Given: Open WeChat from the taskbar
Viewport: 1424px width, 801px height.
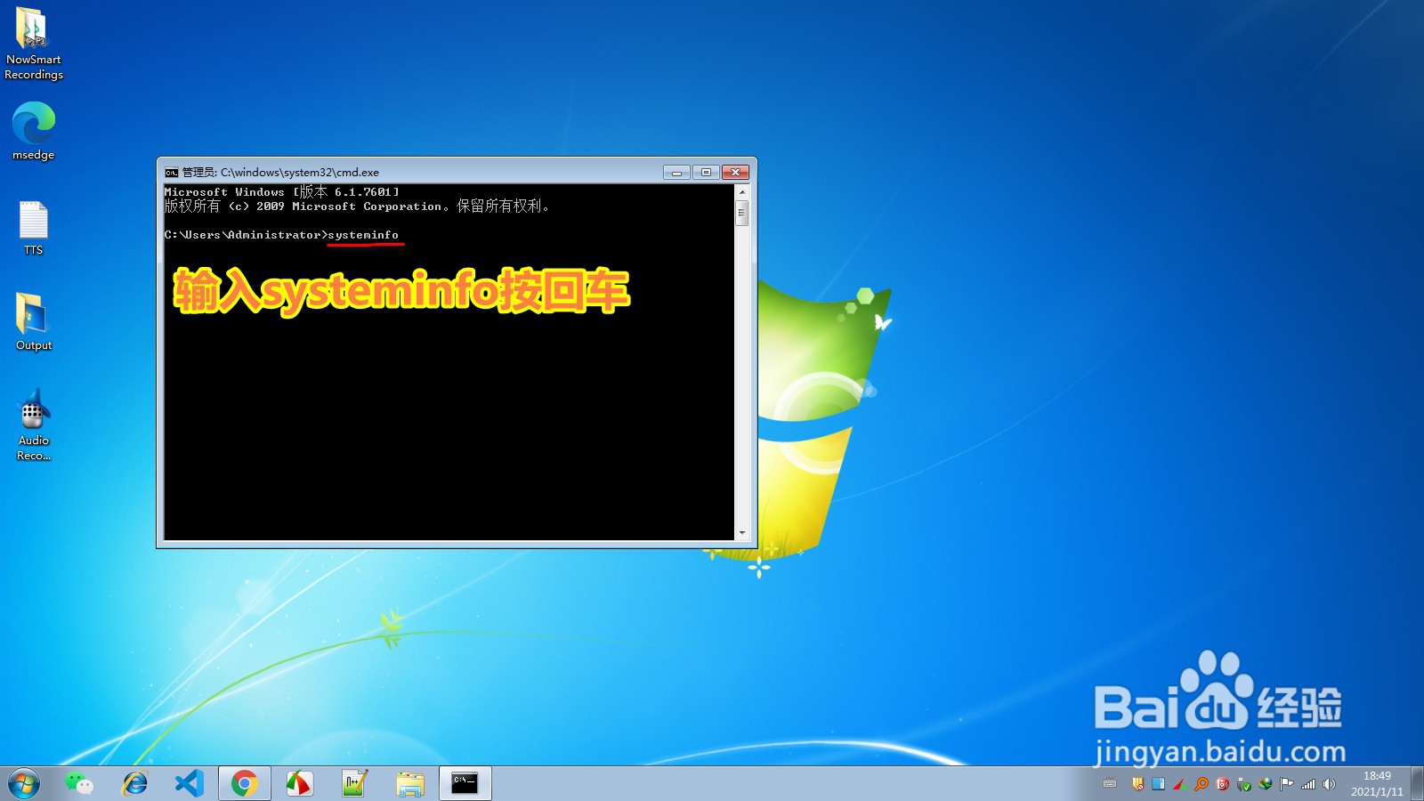Looking at the screenshot, I should click(79, 783).
